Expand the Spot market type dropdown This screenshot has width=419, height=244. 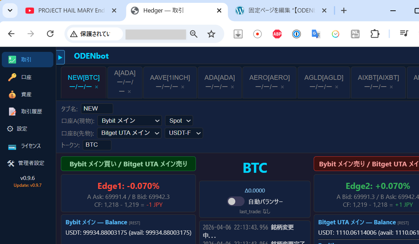[179, 121]
